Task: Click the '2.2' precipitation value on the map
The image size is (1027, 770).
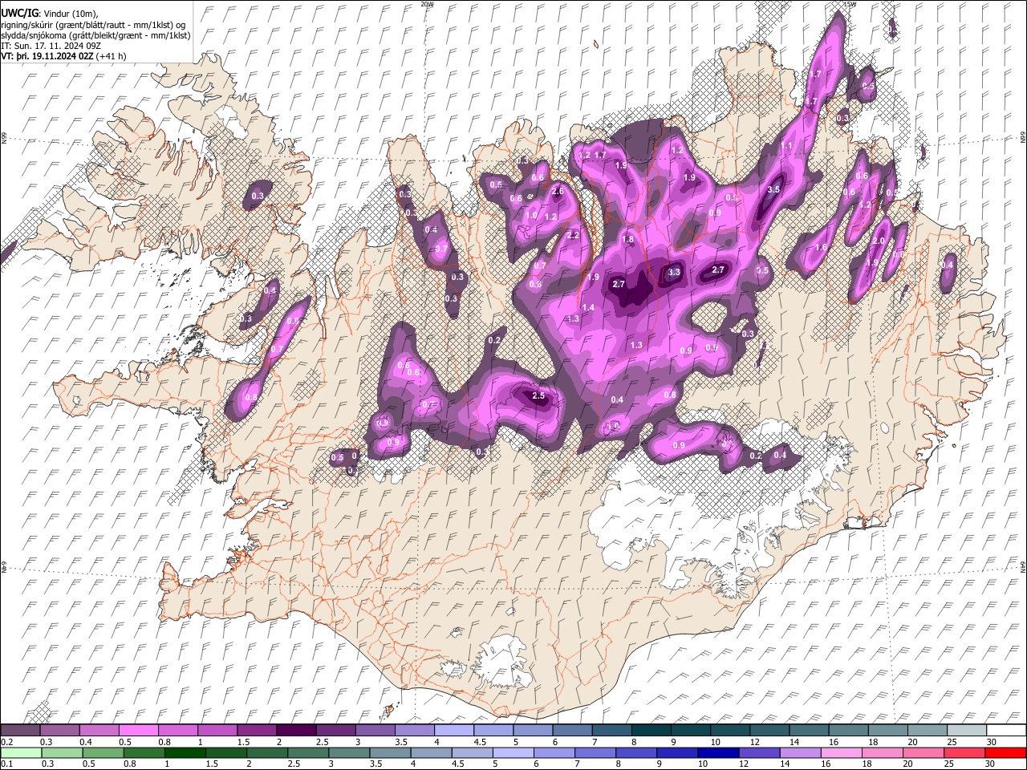Action: click(x=573, y=236)
